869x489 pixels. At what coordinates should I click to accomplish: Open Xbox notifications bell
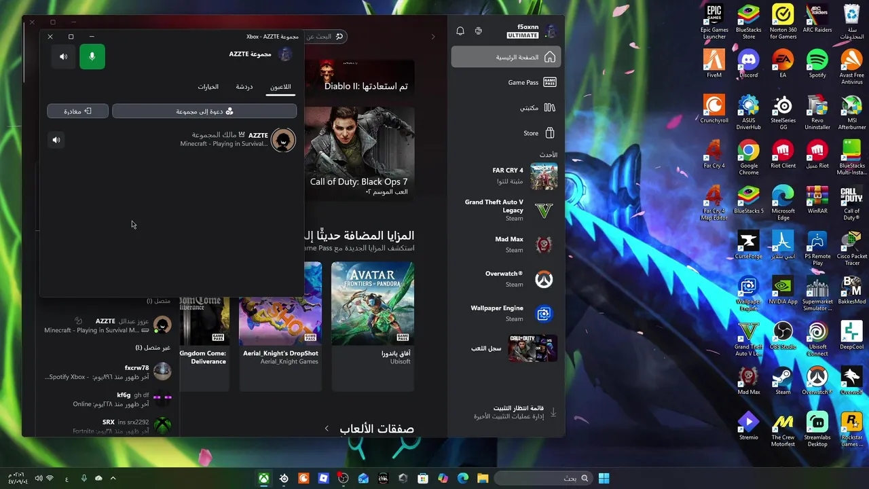pos(460,31)
